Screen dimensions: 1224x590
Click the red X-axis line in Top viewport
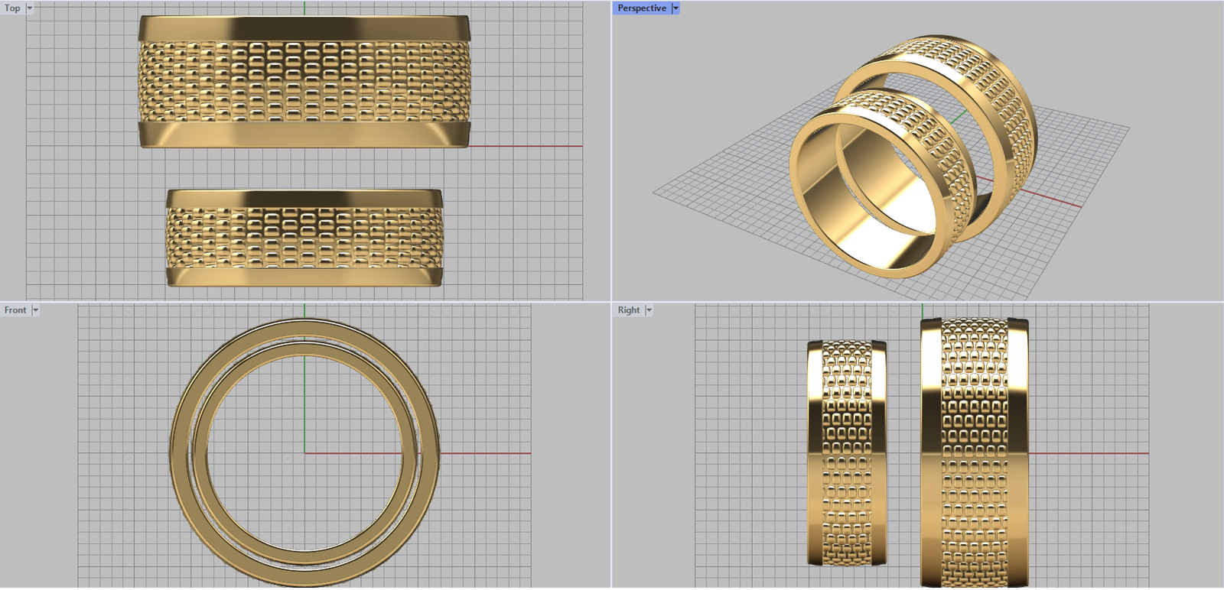pos(528,146)
